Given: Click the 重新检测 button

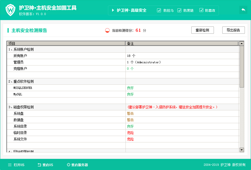Looking at the screenshot, I should point(202,30).
